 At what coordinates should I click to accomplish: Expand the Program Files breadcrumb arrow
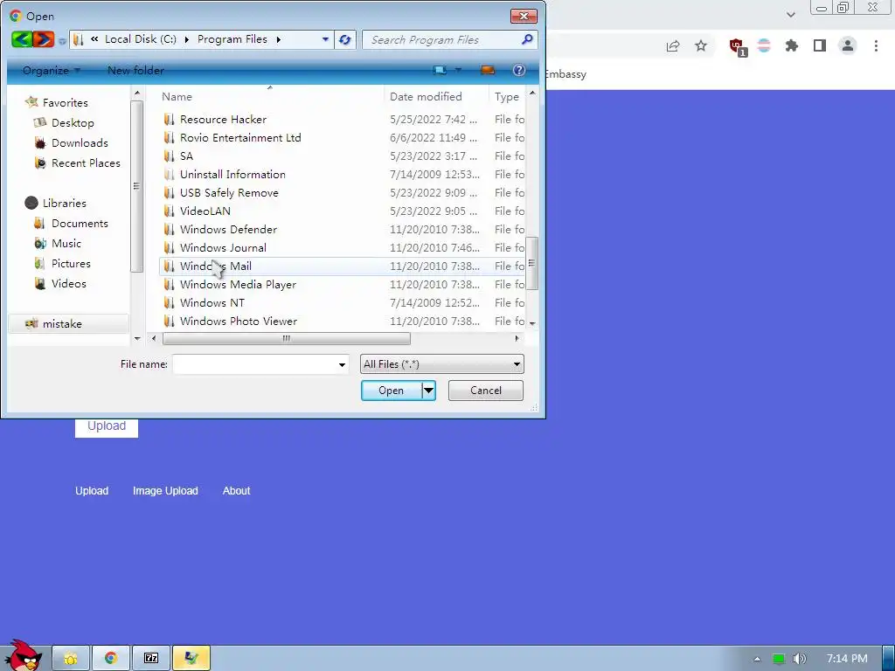click(x=279, y=39)
